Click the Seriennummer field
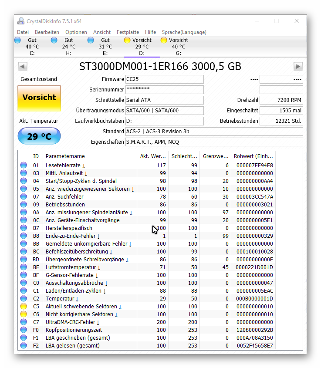The width and height of the screenshot is (321, 368). click(x=165, y=90)
